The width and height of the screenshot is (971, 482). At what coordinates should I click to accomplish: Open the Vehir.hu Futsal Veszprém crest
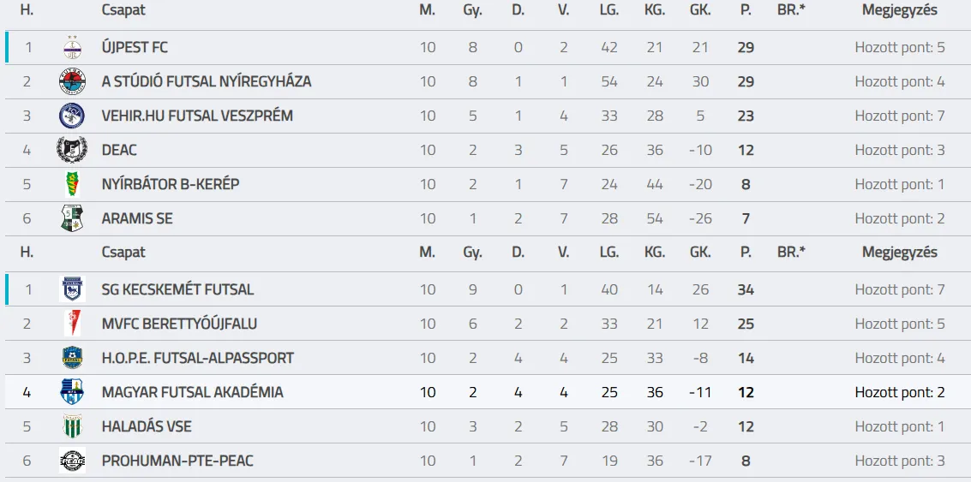[73, 116]
